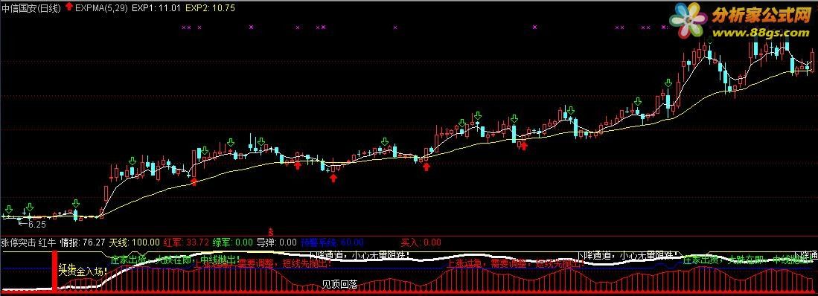Click the EXP1: 11.01 value
818x296 pixels.
pos(156,8)
